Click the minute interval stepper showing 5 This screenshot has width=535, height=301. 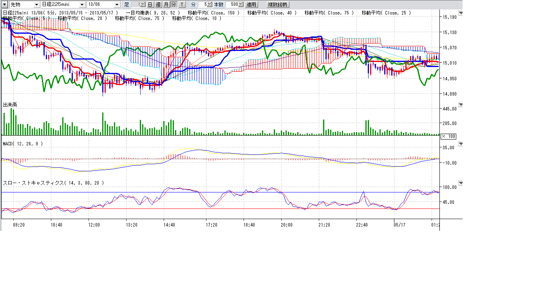(205, 5)
